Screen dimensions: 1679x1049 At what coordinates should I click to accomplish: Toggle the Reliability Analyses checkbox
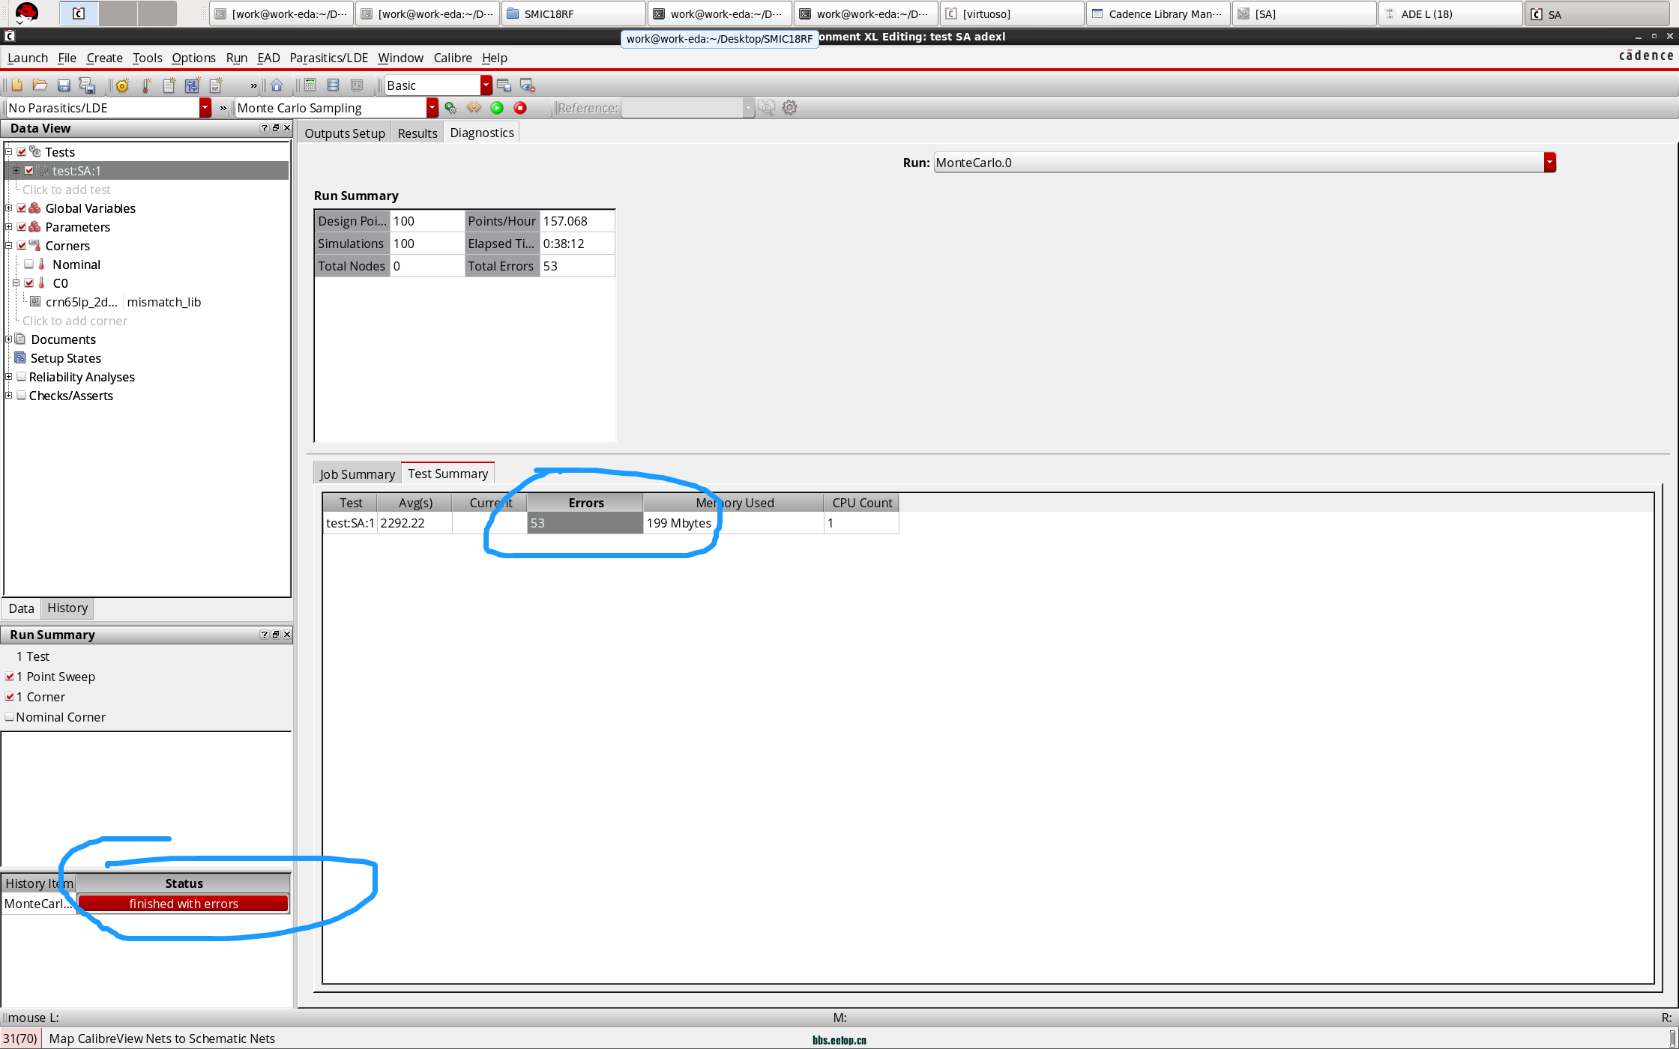(22, 377)
